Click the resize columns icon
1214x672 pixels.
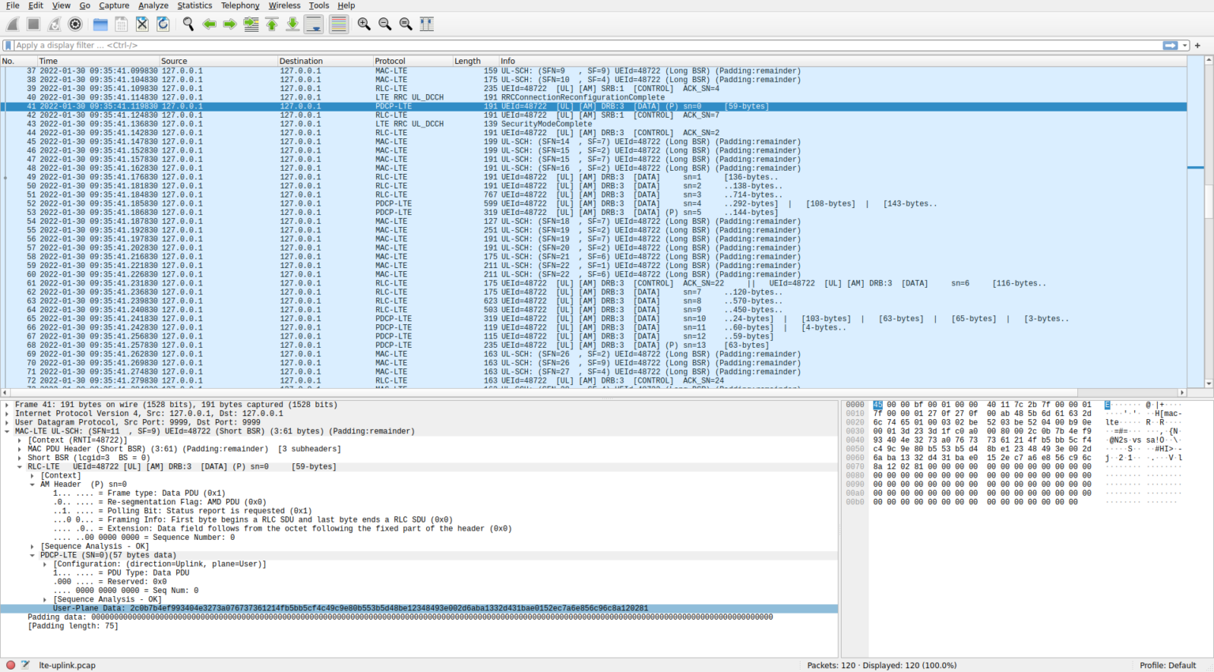pyautogui.click(x=427, y=25)
